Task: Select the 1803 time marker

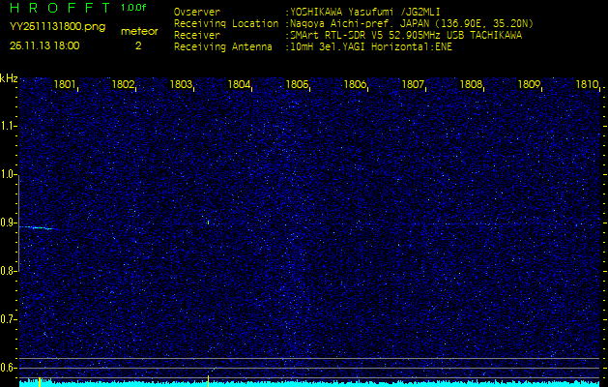Action: [x=181, y=85]
